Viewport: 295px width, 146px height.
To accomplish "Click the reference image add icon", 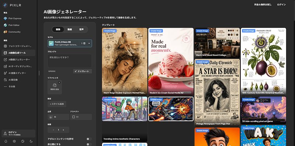I will [55, 85].
